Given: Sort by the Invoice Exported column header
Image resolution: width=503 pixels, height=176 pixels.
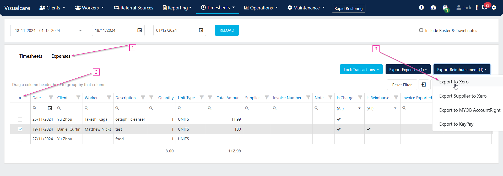Looking at the screenshot, I should click(x=417, y=98).
